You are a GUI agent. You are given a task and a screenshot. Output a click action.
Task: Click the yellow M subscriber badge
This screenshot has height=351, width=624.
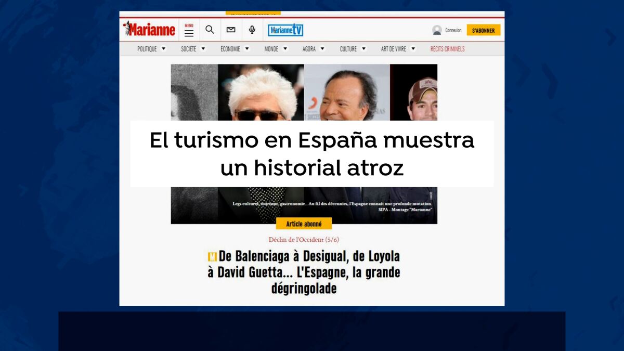point(212,257)
